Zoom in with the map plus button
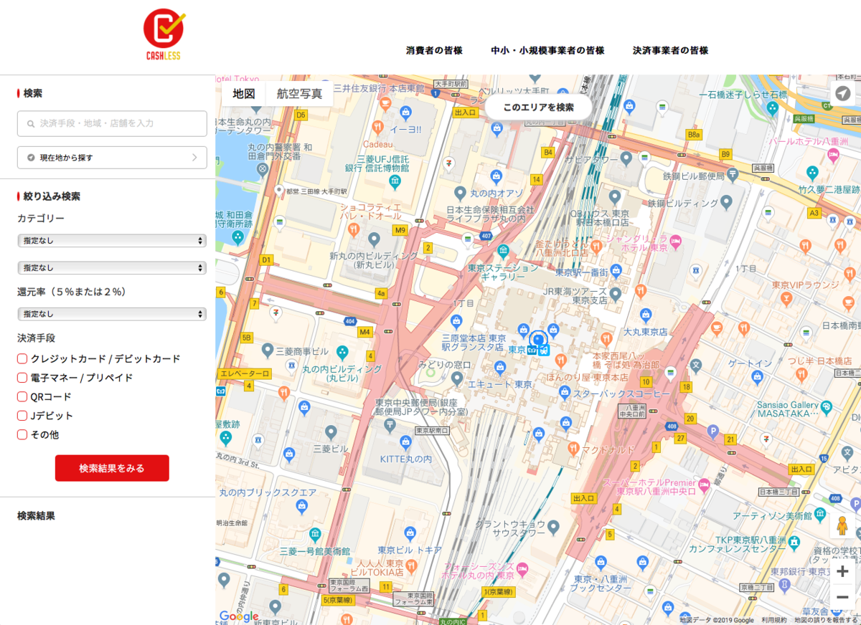 pos(843,571)
